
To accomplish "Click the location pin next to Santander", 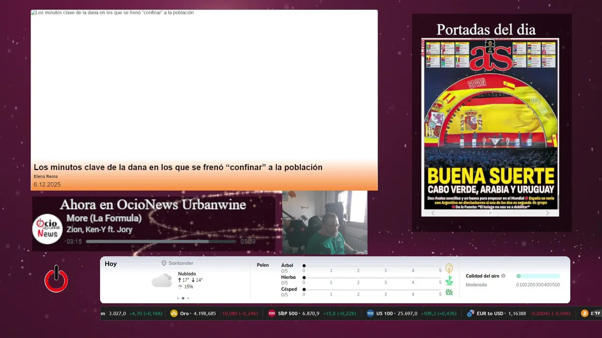I will pos(164,263).
